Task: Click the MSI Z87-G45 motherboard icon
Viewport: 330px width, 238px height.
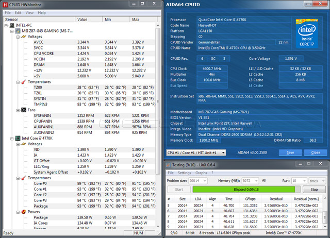Action: [17, 30]
